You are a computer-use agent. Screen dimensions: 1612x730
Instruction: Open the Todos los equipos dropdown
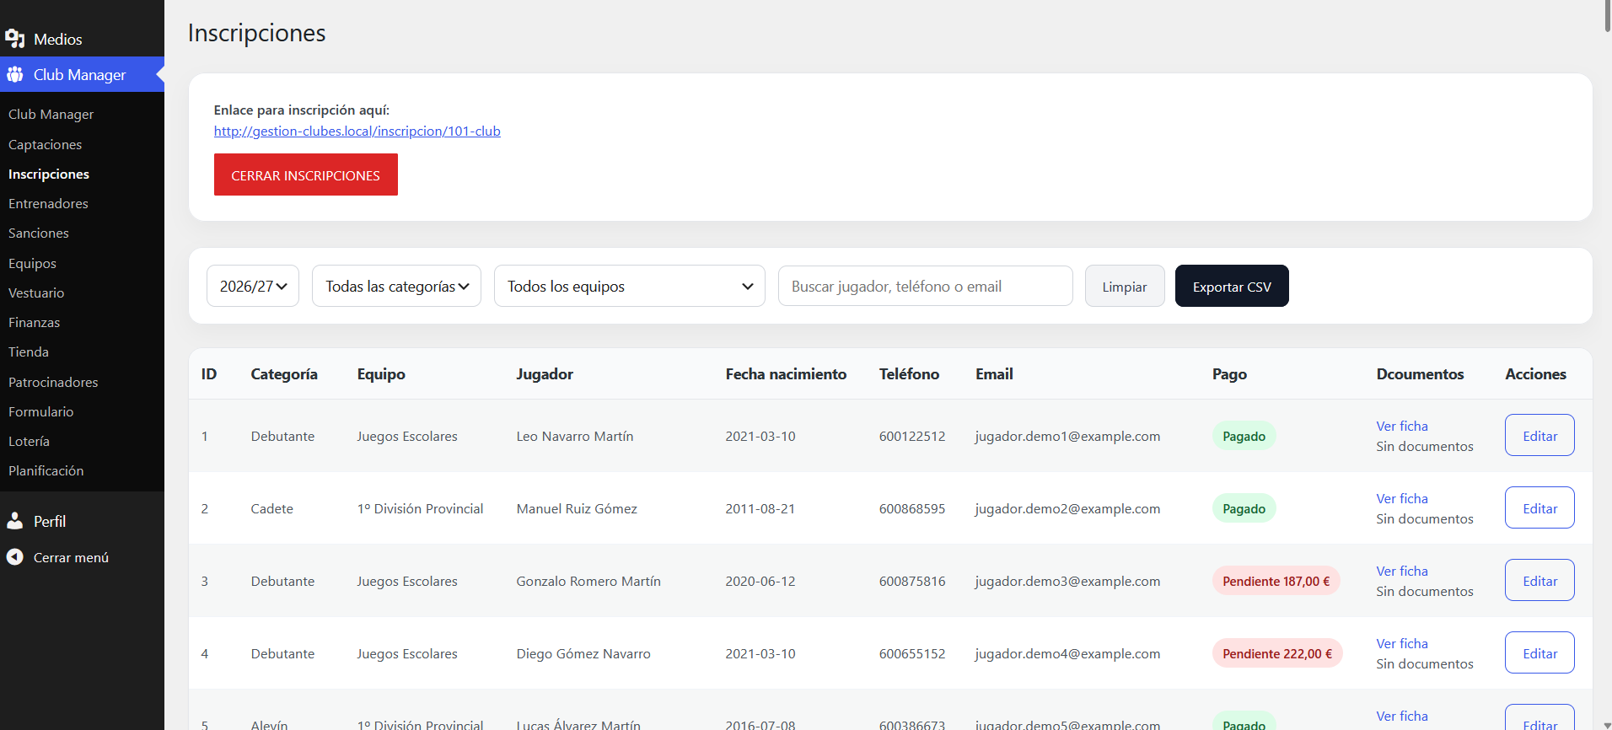tap(629, 286)
